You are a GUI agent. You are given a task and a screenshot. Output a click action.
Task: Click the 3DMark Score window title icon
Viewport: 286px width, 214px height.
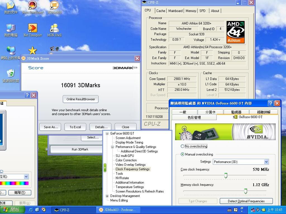pos(23,58)
